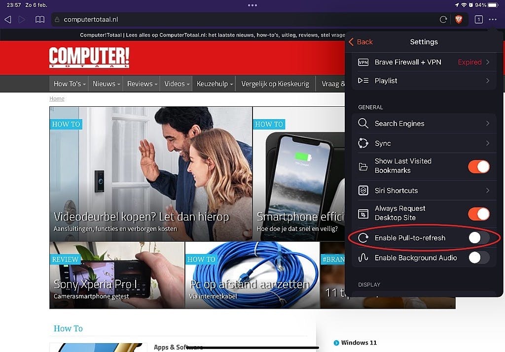Image resolution: width=505 pixels, height=352 pixels.
Task: Tap the Sync icon
Action: point(363,143)
